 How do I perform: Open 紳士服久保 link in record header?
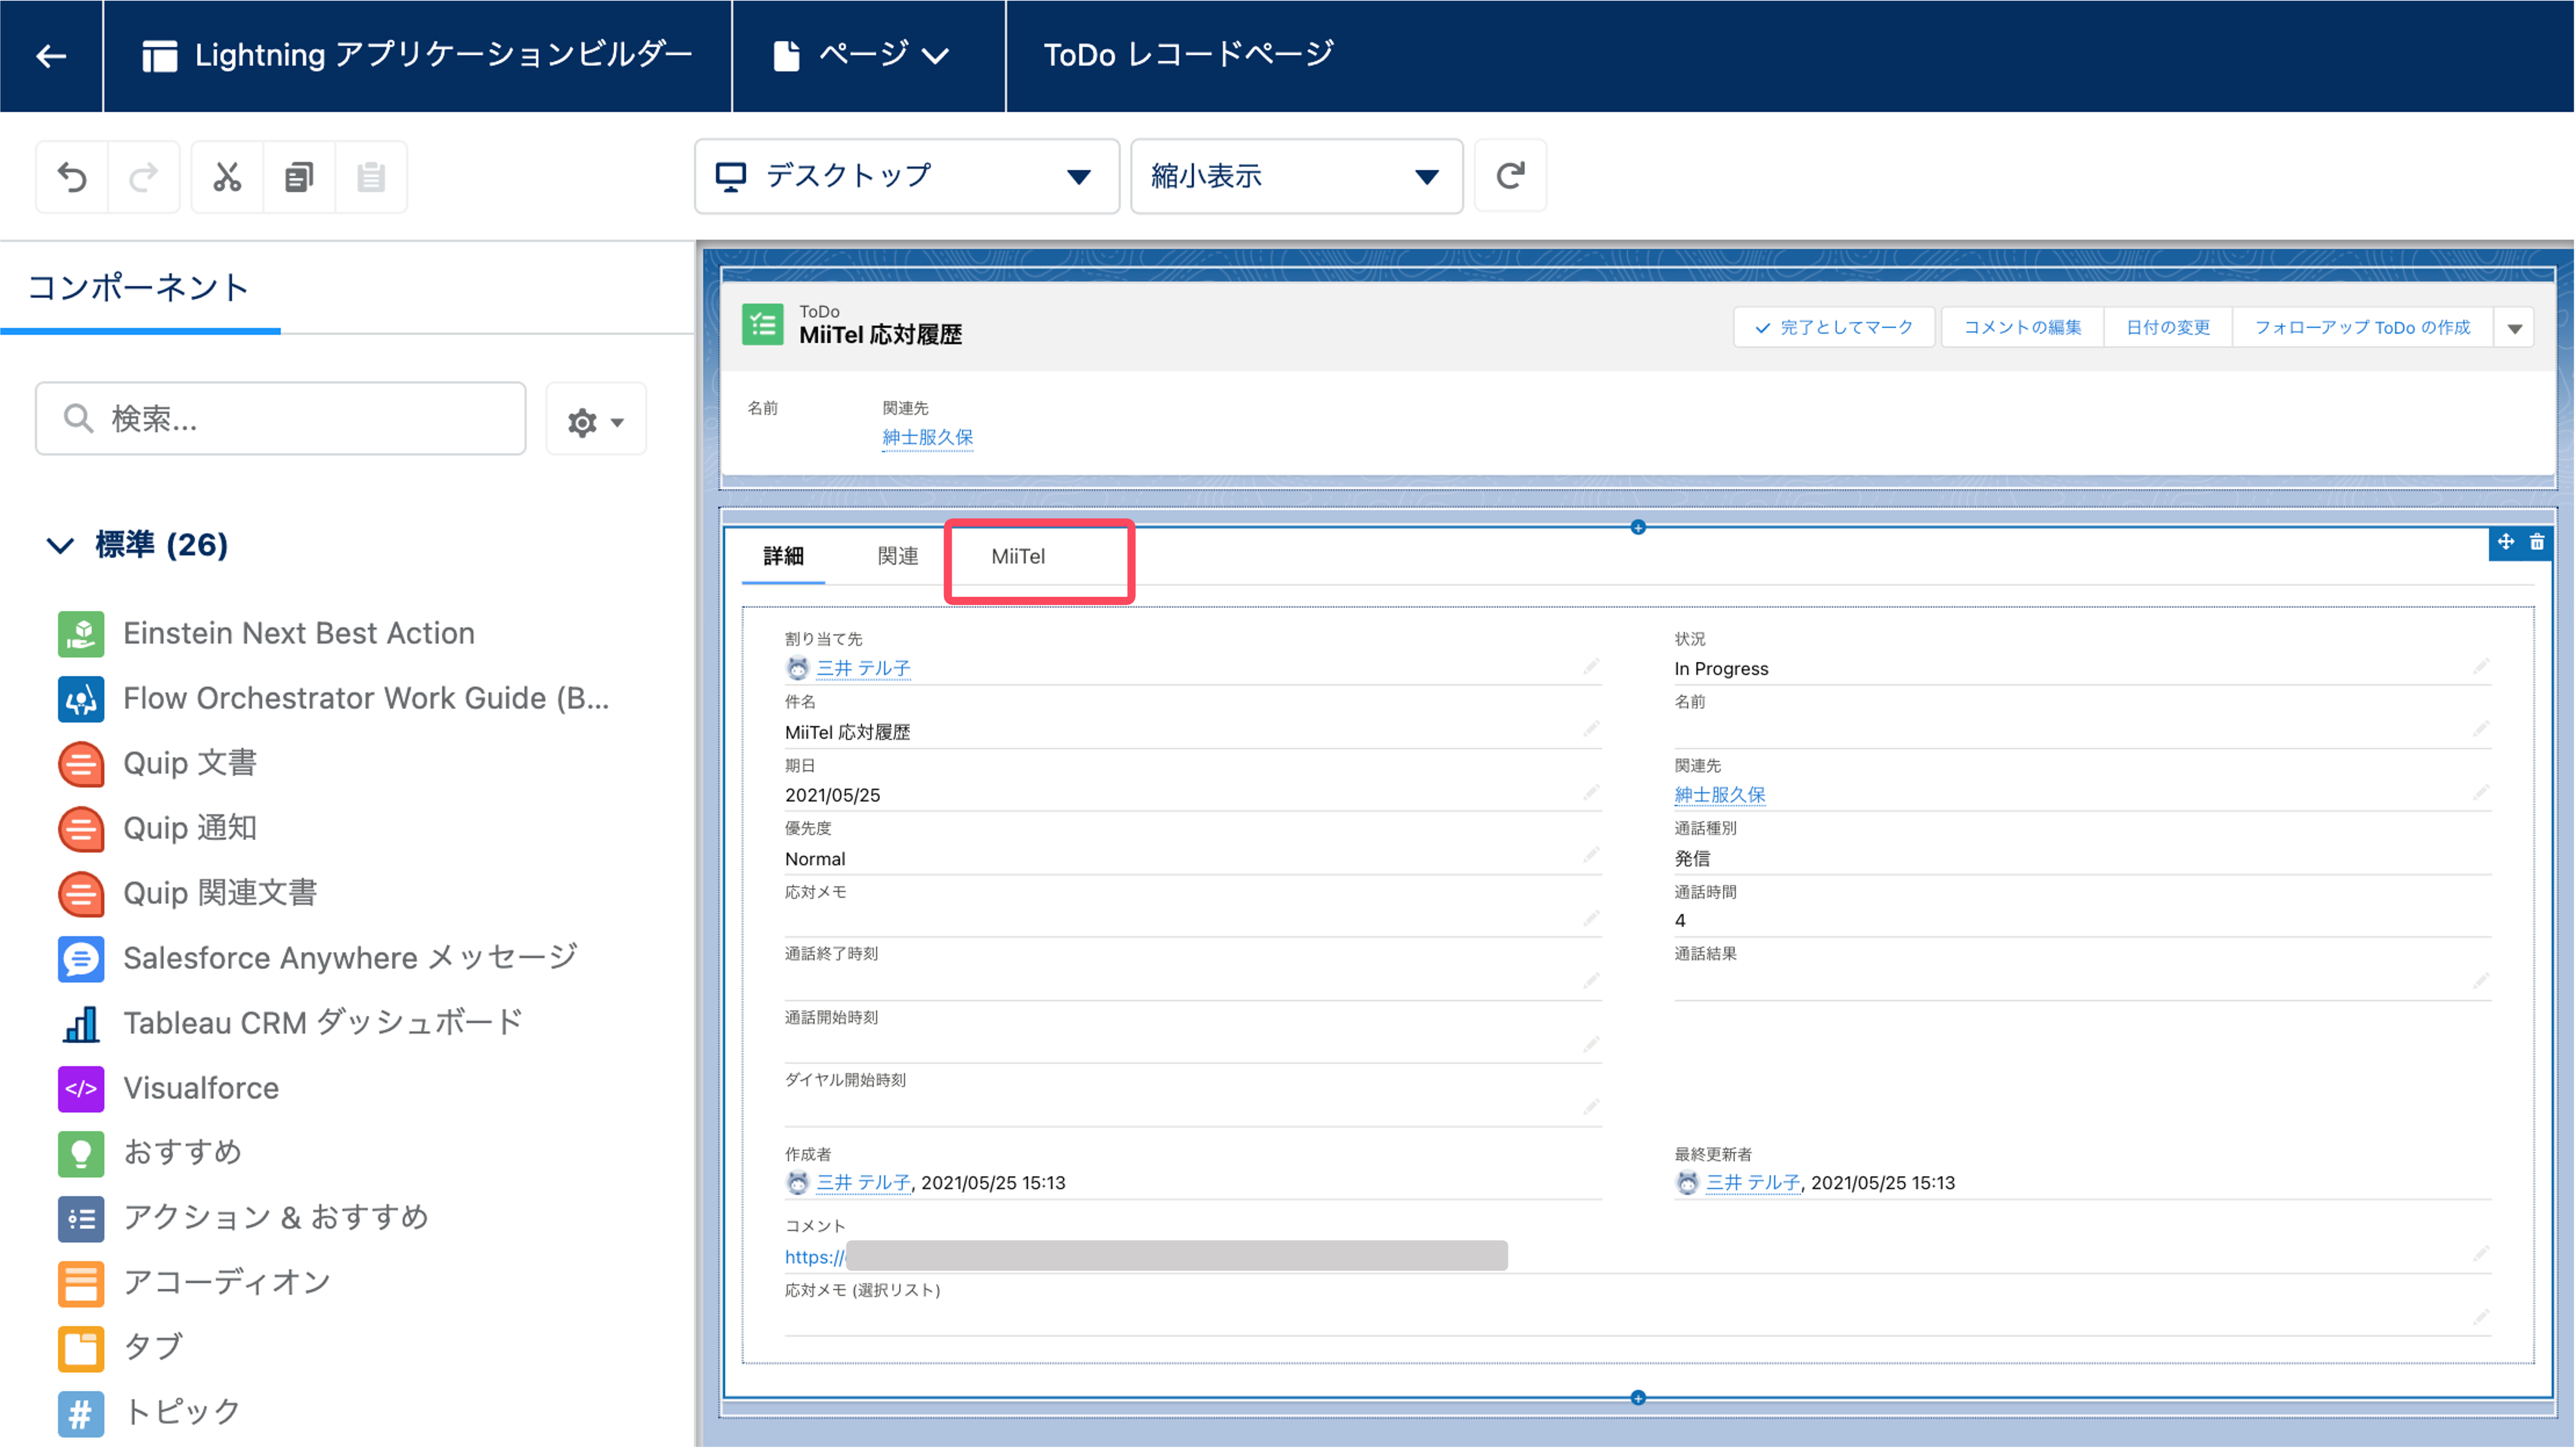927,438
